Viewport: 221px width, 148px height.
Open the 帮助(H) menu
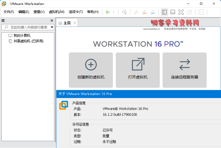[93, 12]
